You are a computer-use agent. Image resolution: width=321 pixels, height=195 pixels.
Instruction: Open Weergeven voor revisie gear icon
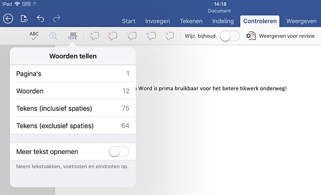point(251,36)
